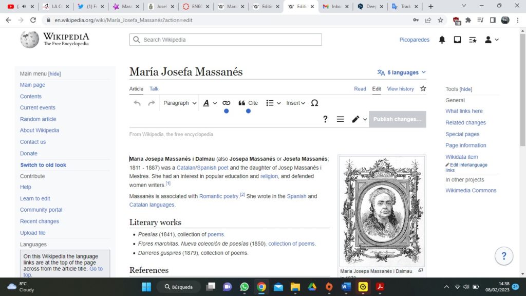Open the notices inbox tray icon
This screenshot has width=526, height=296.
click(x=457, y=40)
